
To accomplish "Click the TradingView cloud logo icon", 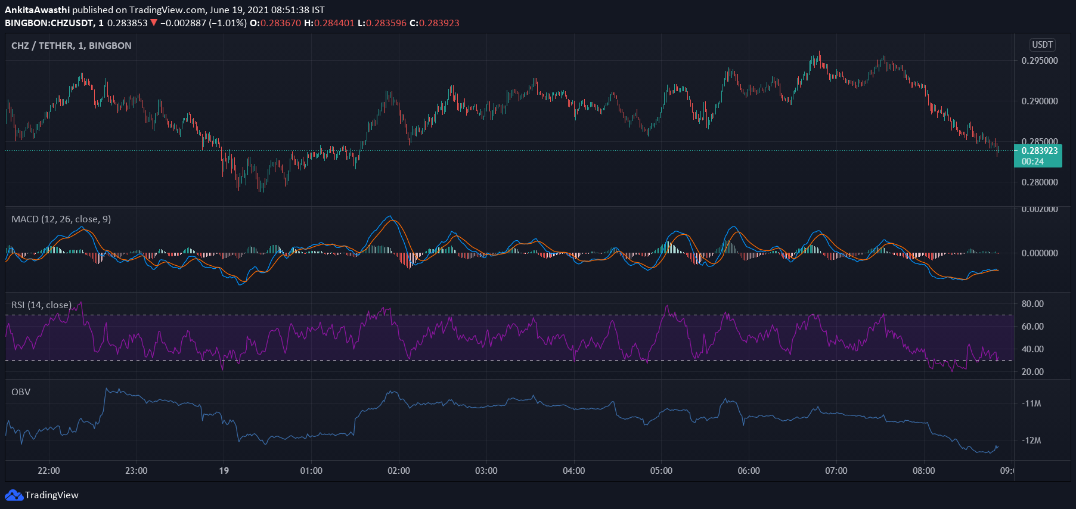I will (x=14, y=495).
